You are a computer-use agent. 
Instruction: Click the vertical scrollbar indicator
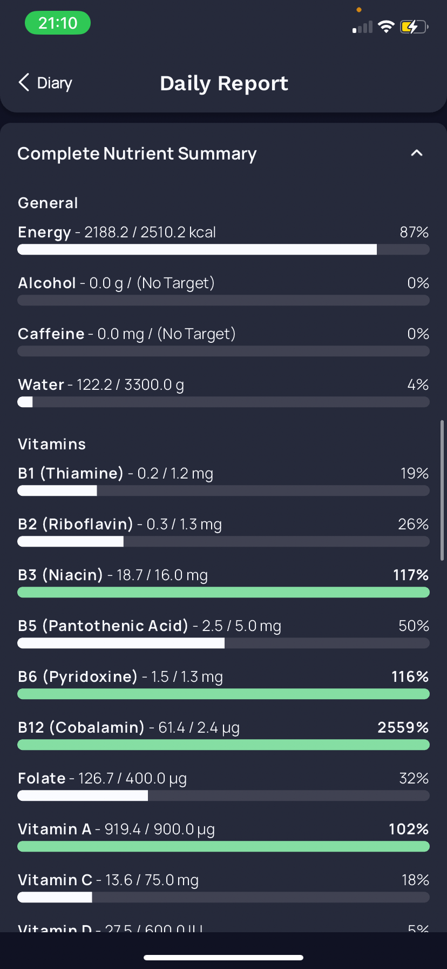[442, 490]
